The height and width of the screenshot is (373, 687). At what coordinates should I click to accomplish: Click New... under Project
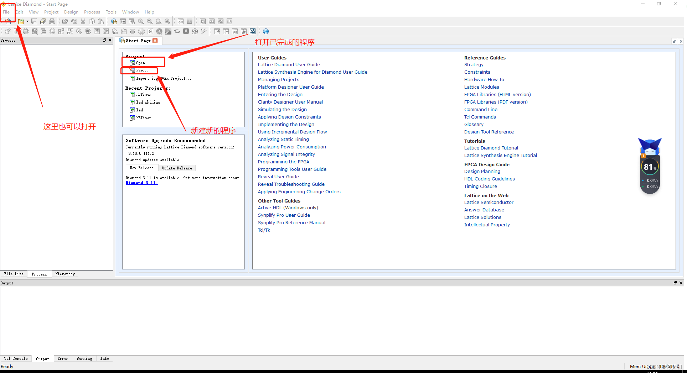[x=139, y=70]
